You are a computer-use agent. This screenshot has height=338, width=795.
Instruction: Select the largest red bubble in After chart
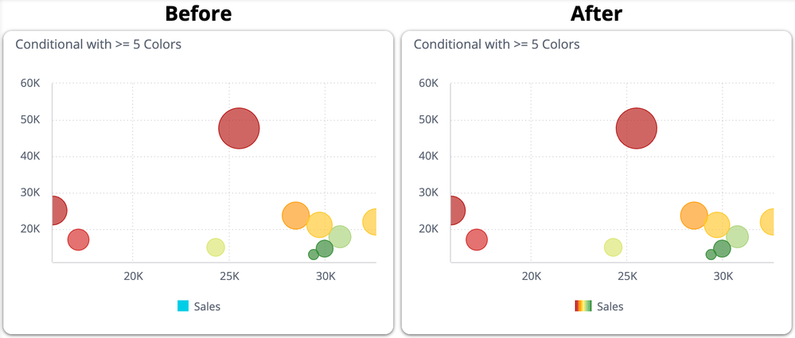pyautogui.click(x=636, y=129)
